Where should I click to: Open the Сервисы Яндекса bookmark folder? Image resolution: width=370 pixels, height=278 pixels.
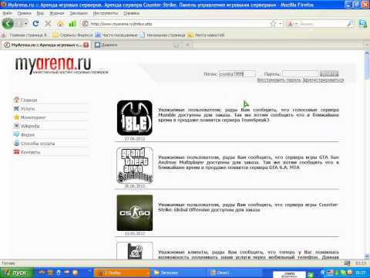(72, 35)
